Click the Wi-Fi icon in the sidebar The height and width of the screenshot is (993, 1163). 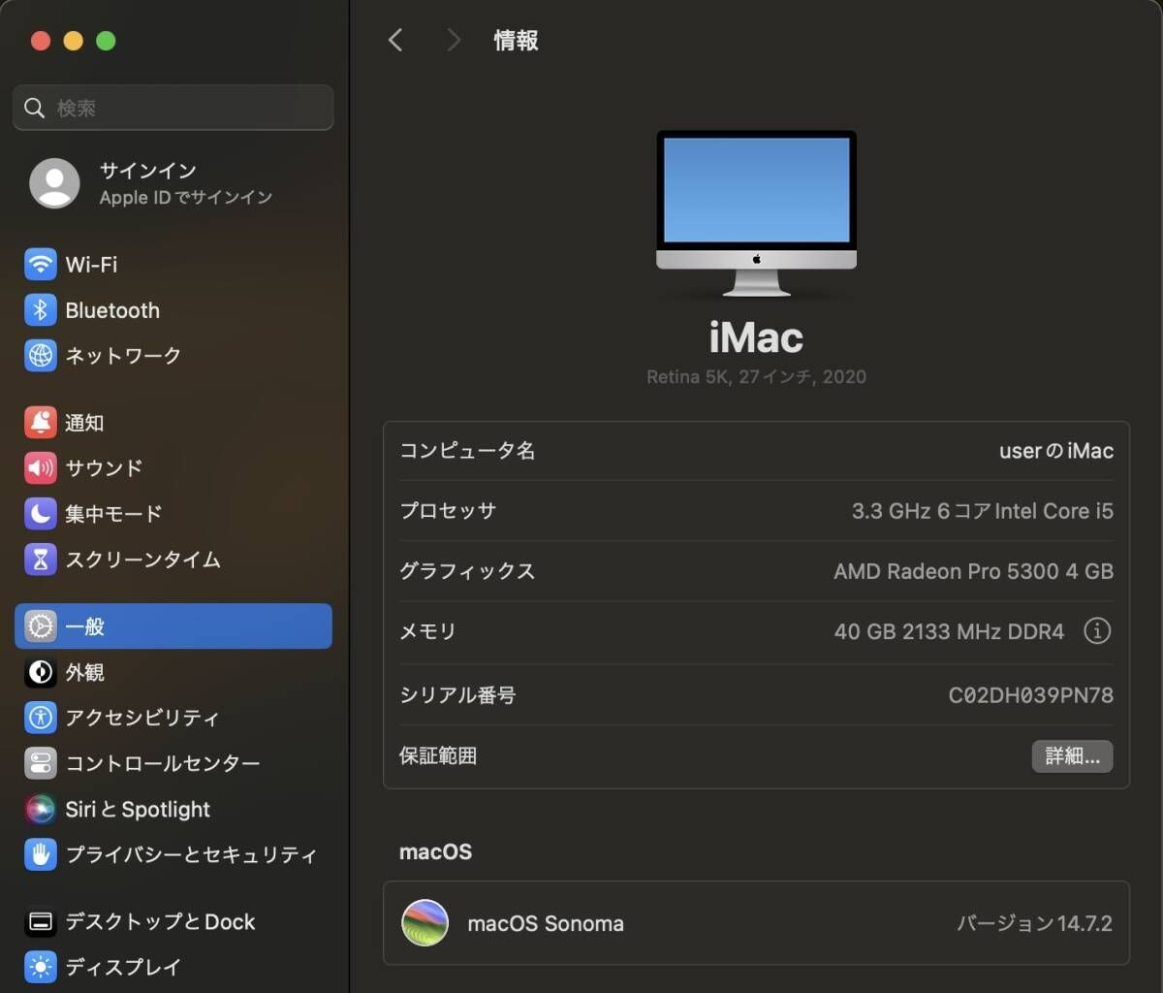[x=40, y=264]
